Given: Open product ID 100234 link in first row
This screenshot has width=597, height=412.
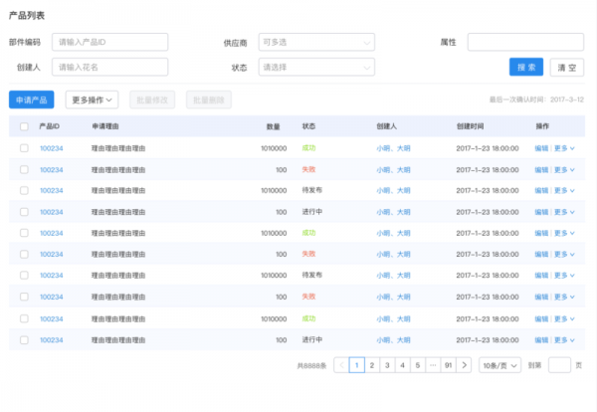Looking at the screenshot, I should point(51,148).
